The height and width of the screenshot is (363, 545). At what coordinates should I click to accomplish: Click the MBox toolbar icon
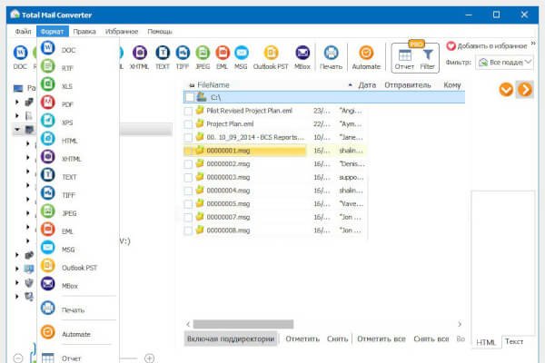point(302,53)
